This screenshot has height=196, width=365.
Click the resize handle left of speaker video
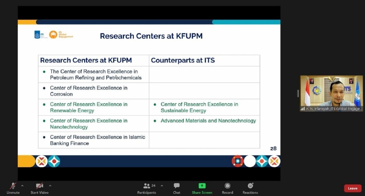(x=298, y=93)
